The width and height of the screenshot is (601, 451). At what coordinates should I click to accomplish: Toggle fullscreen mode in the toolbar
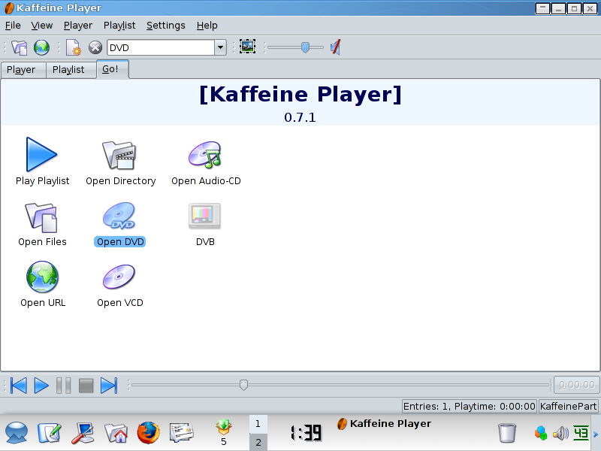(x=247, y=47)
